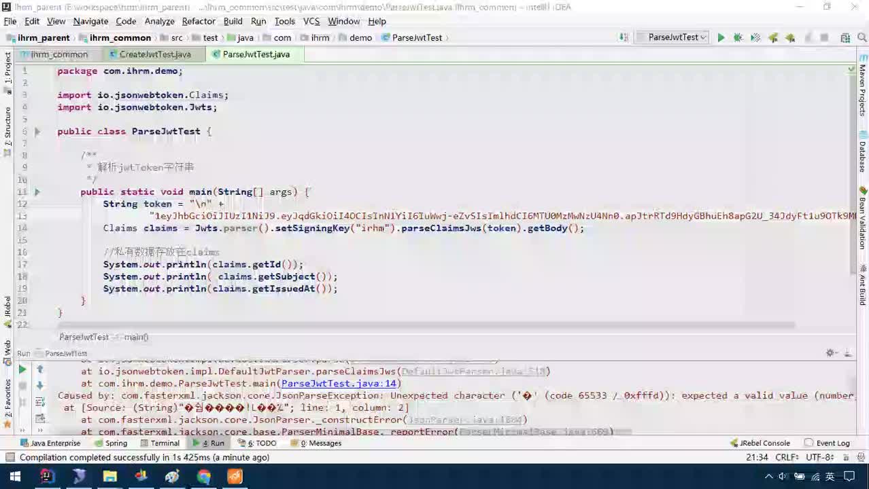Image resolution: width=869 pixels, height=489 pixels.
Task: Open the File menu
Action: (x=10, y=21)
